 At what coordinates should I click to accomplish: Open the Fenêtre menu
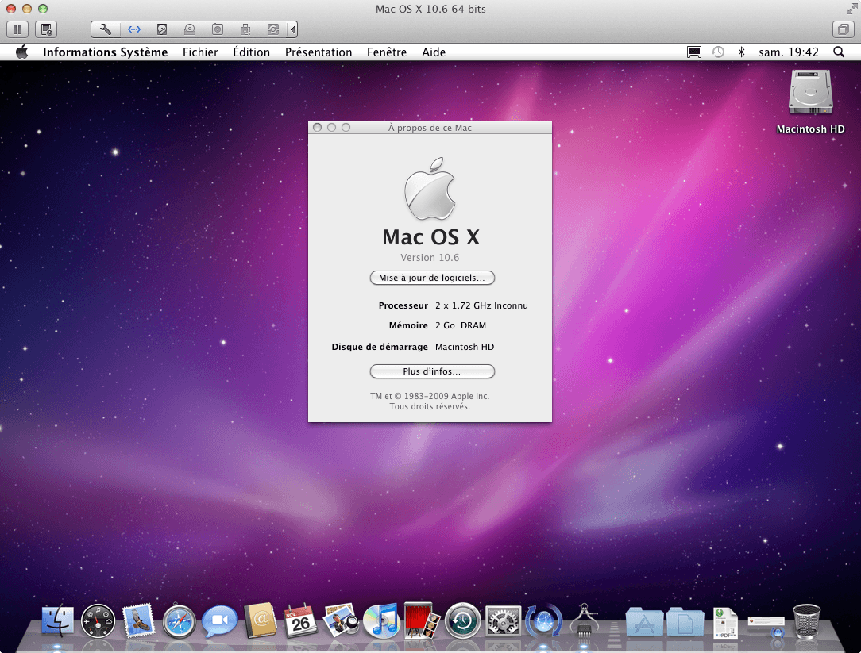pyautogui.click(x=387, y=52)
